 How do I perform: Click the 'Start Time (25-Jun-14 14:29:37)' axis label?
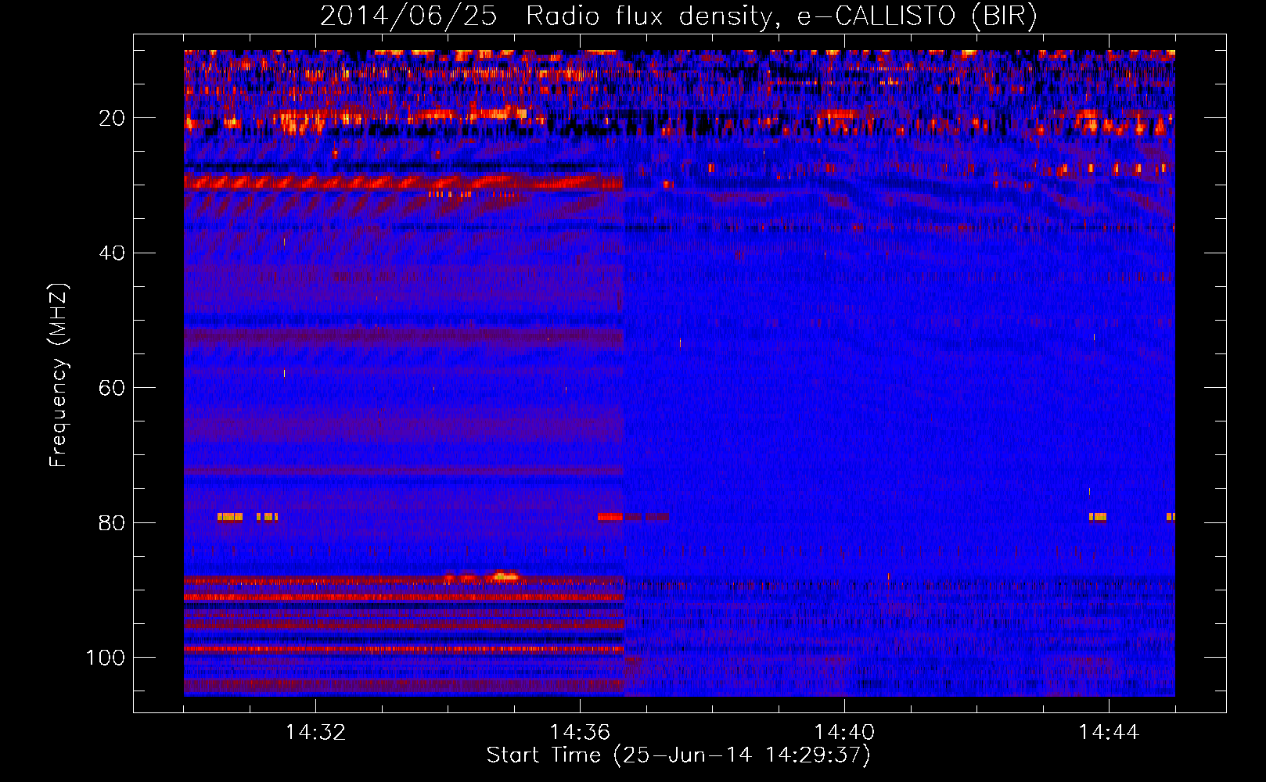coord(678,755)
